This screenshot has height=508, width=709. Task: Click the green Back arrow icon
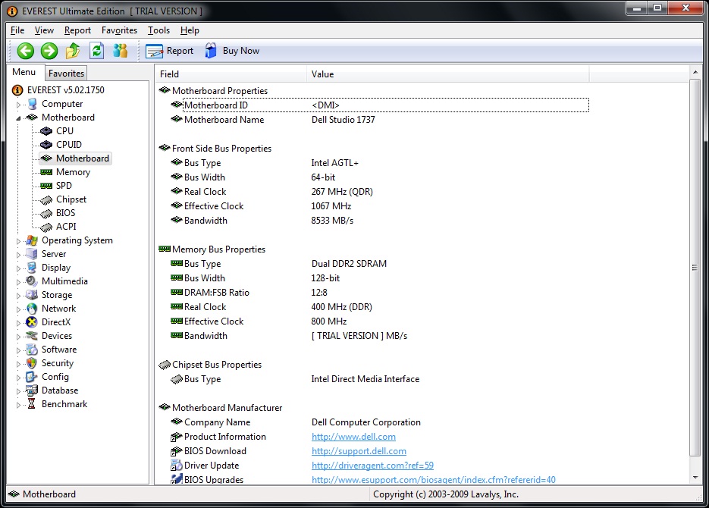[26, 51]
